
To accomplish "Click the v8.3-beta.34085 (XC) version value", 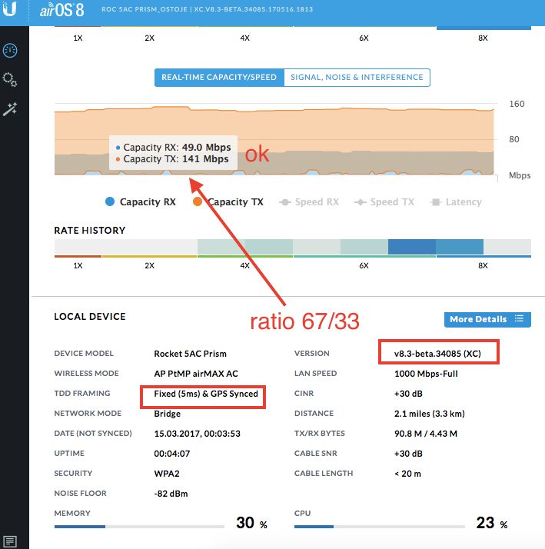I will click(437, 354).
